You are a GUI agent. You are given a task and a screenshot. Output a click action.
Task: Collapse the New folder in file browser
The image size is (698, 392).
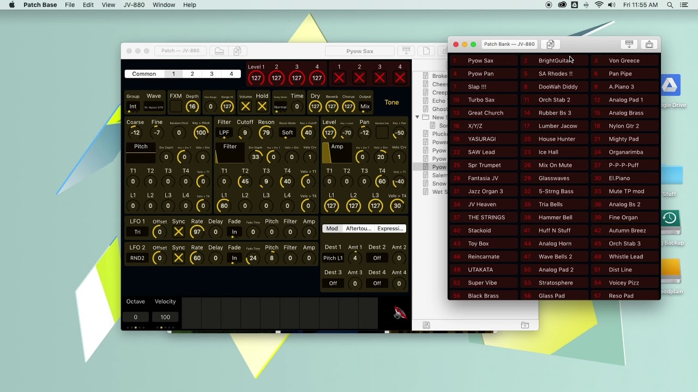[x=417, y=117]
